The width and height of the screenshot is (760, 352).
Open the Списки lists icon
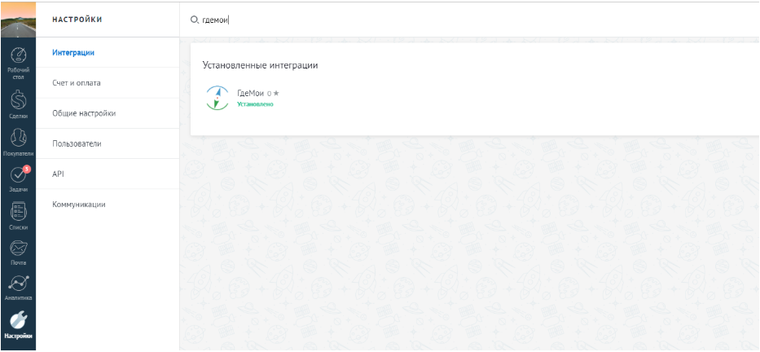click(18, 211)
